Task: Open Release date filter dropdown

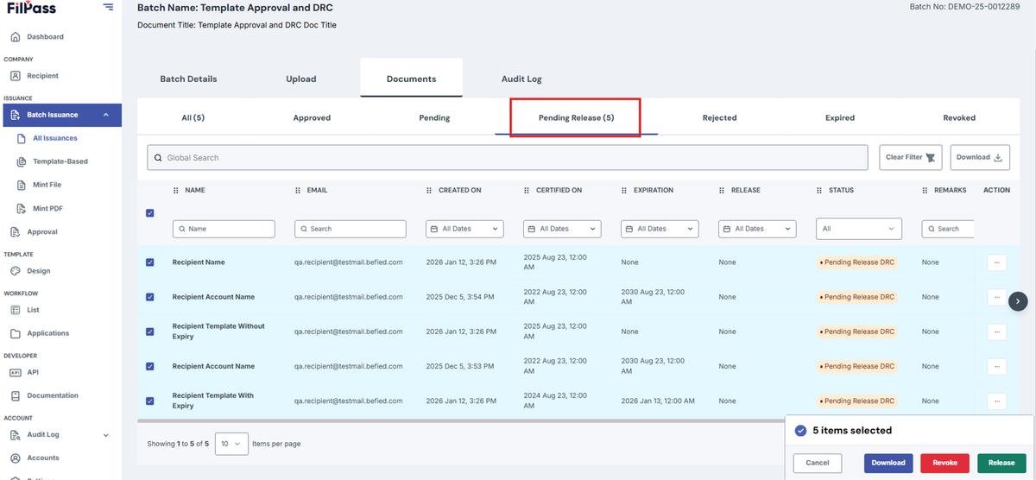Action: [757, 229]
